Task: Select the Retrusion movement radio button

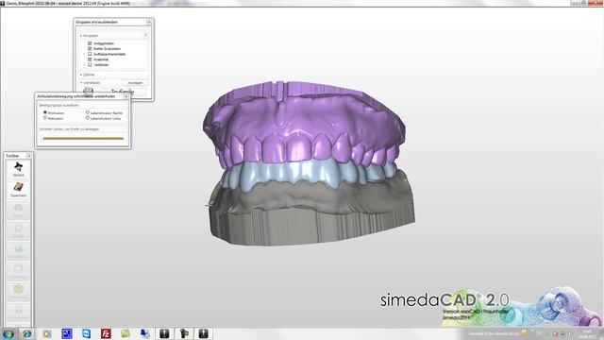Action: coord(45,118)
